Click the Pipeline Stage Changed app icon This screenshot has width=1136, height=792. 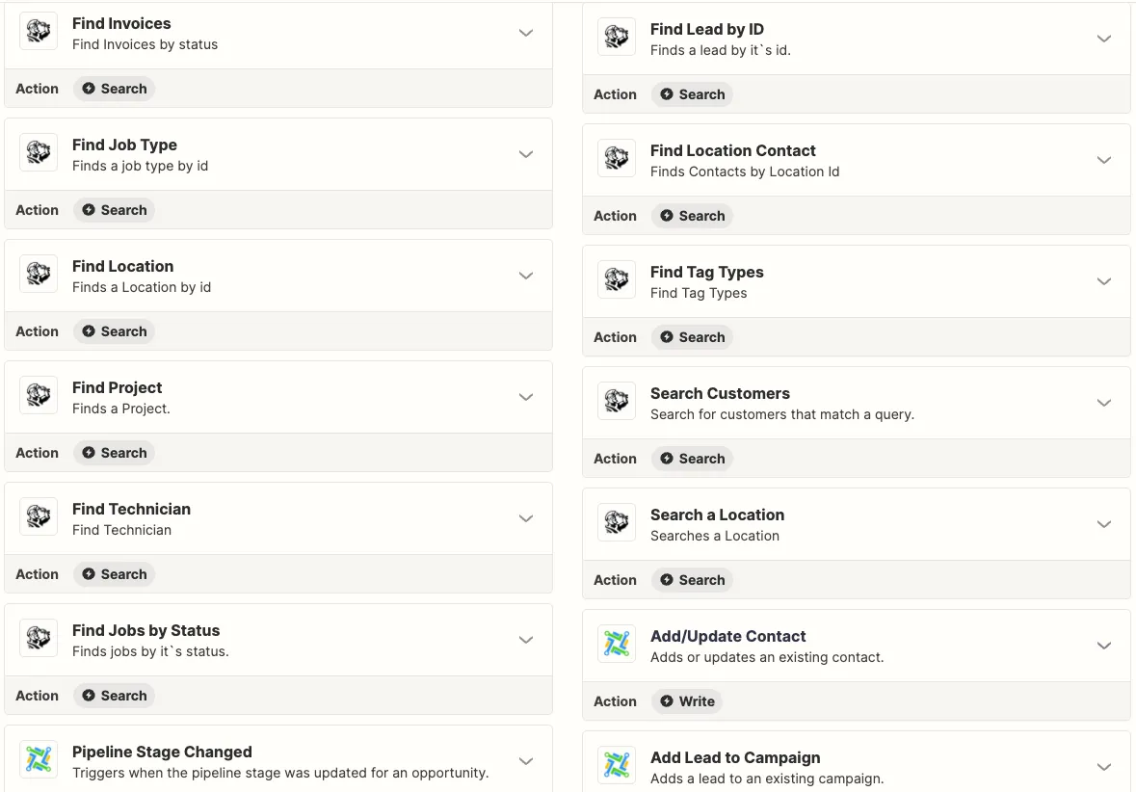39,761
